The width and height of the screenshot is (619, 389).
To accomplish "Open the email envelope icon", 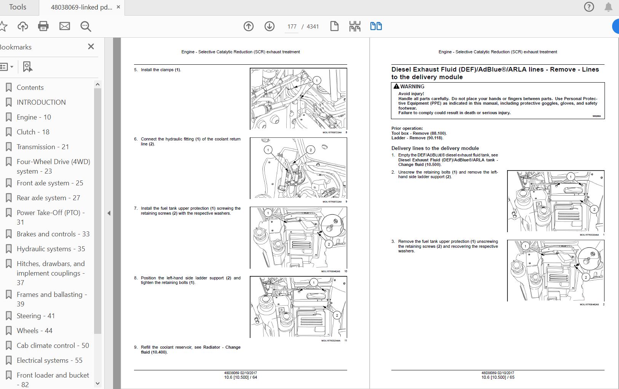I will pyautogui.click(x=65, y=26).
